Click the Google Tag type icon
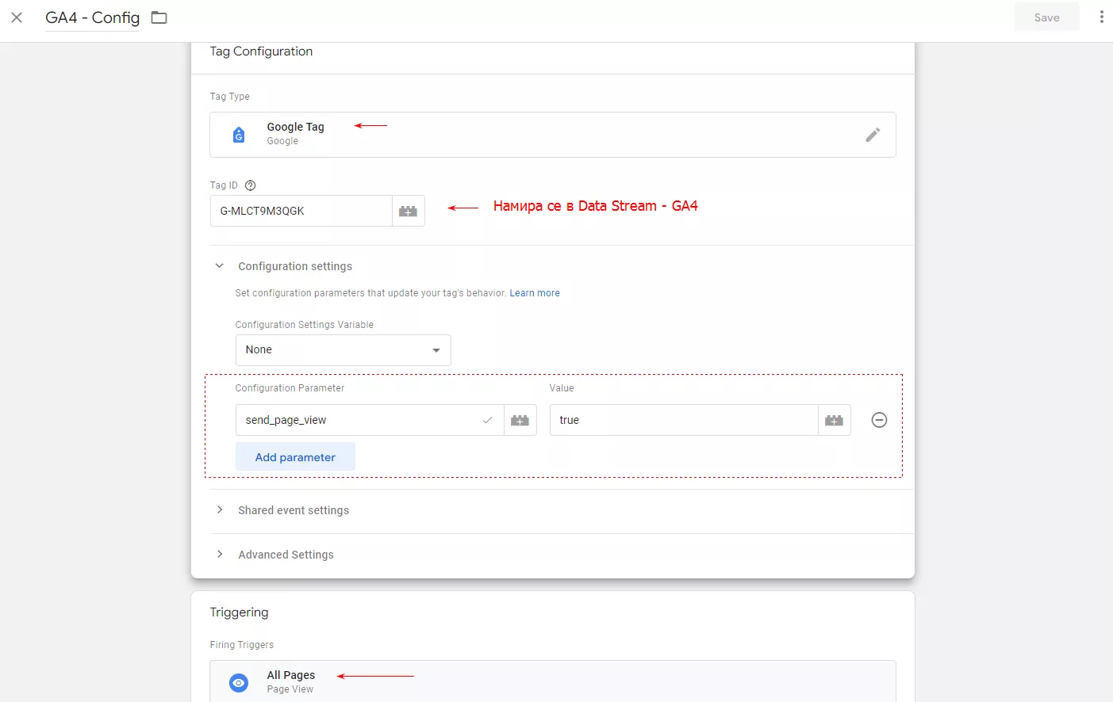 tap(239, 135)
